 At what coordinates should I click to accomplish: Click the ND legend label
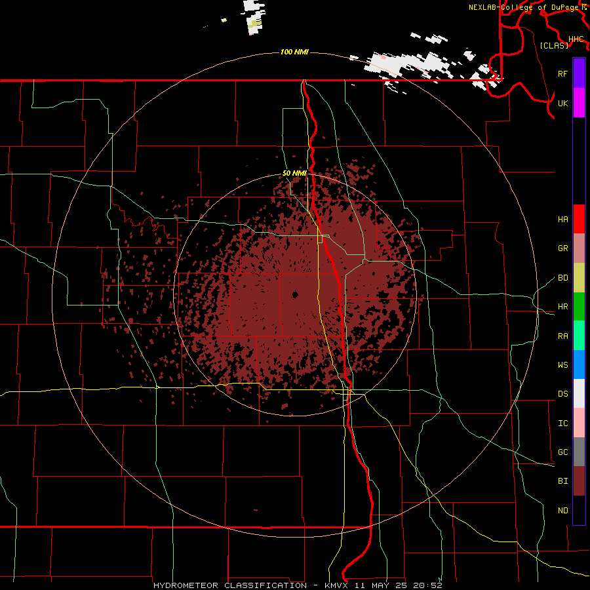(562, 511)
